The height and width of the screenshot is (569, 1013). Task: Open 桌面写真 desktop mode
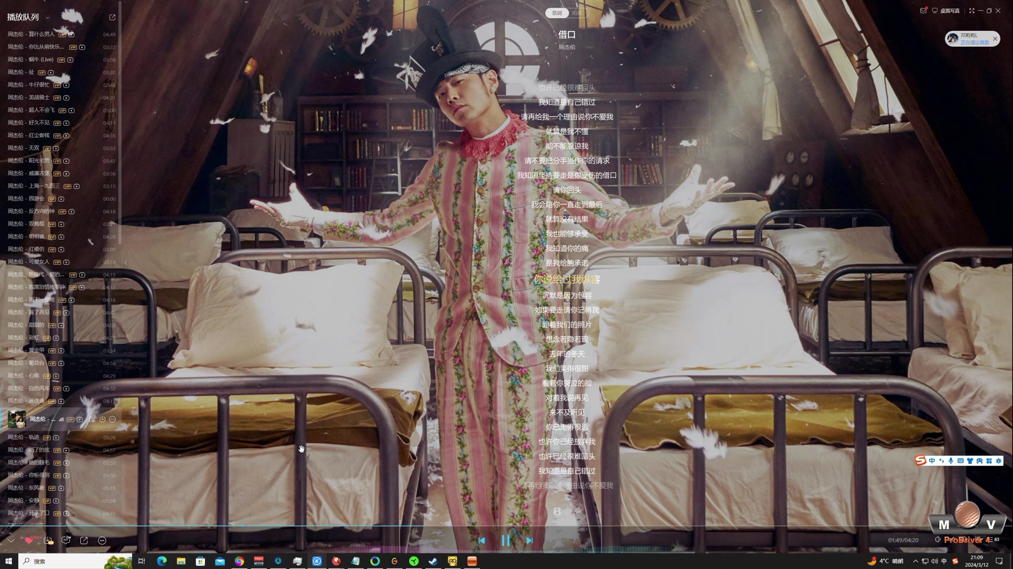pyautogui.click(x=946, y=11)
